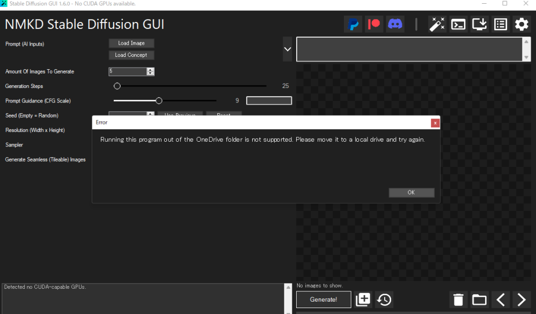The image size is (536, 314).
Task: Open the command-line terminal icon
Action: pyautogui.click(x=458, y=24)
